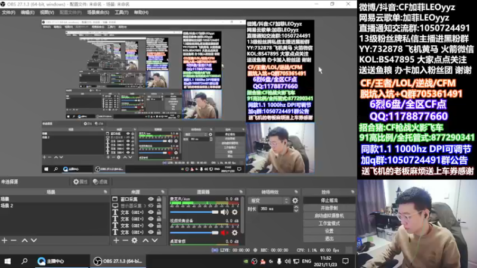This screenshot has width=477, height=268.
Task: Show the 显示器采集 3 source via eye
Action: click(x=151, y=205)
